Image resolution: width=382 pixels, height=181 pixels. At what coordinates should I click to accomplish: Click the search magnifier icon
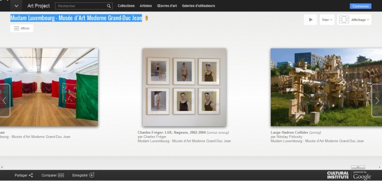coord(109,6)
